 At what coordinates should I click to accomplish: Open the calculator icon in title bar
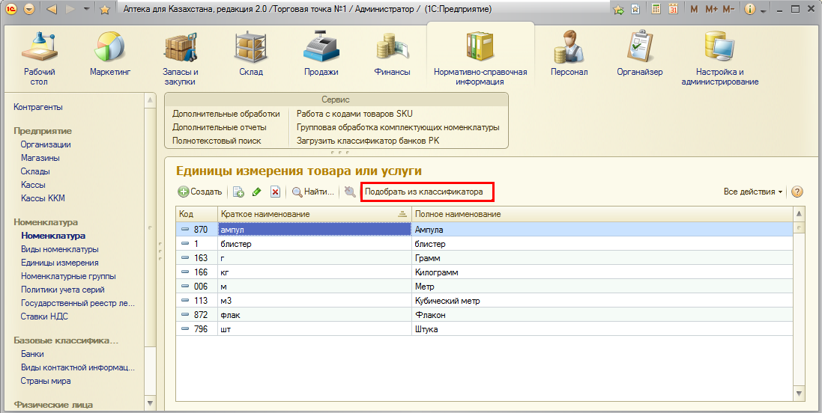tap(656, 10)
